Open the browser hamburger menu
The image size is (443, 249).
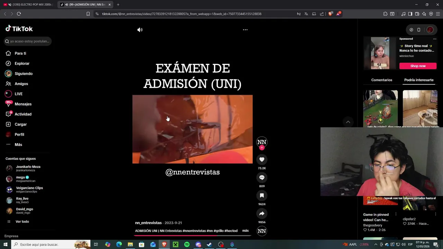[x=438, y=14]
